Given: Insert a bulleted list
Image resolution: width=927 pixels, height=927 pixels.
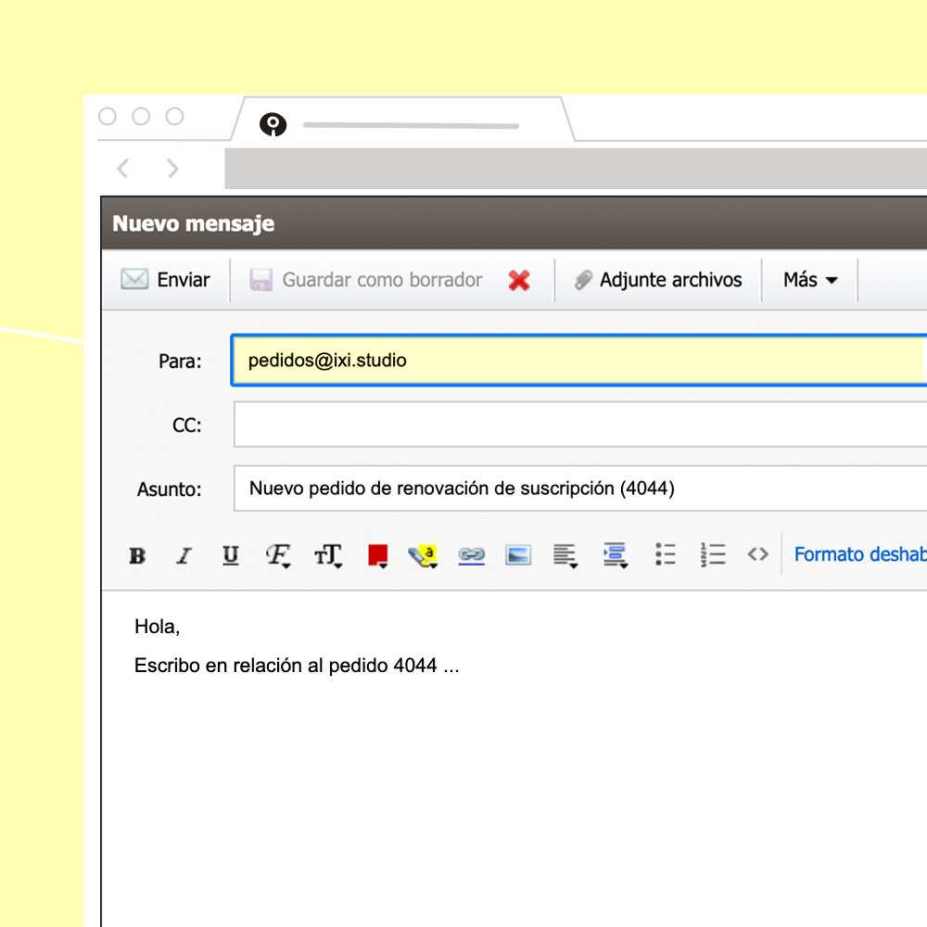Looking at the screenshot, I should pos(665,554).
